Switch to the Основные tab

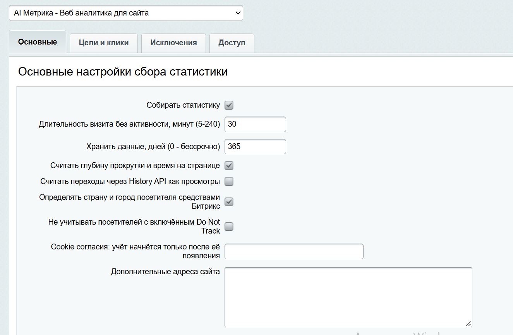coord(38,42)
